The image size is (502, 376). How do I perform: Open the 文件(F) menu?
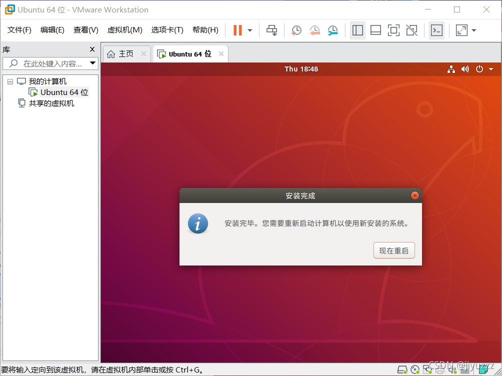19,30
